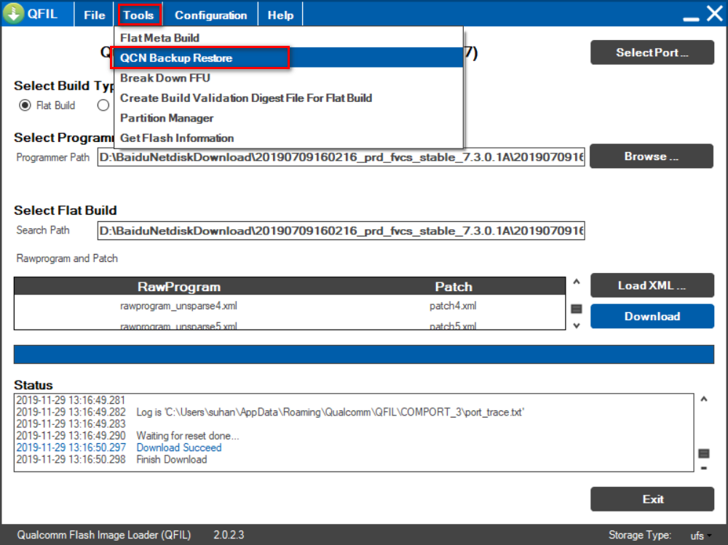The width and height of the screenshot is (728, 545).
Task: Close the QFIL window
Action: tap(715, 14)
